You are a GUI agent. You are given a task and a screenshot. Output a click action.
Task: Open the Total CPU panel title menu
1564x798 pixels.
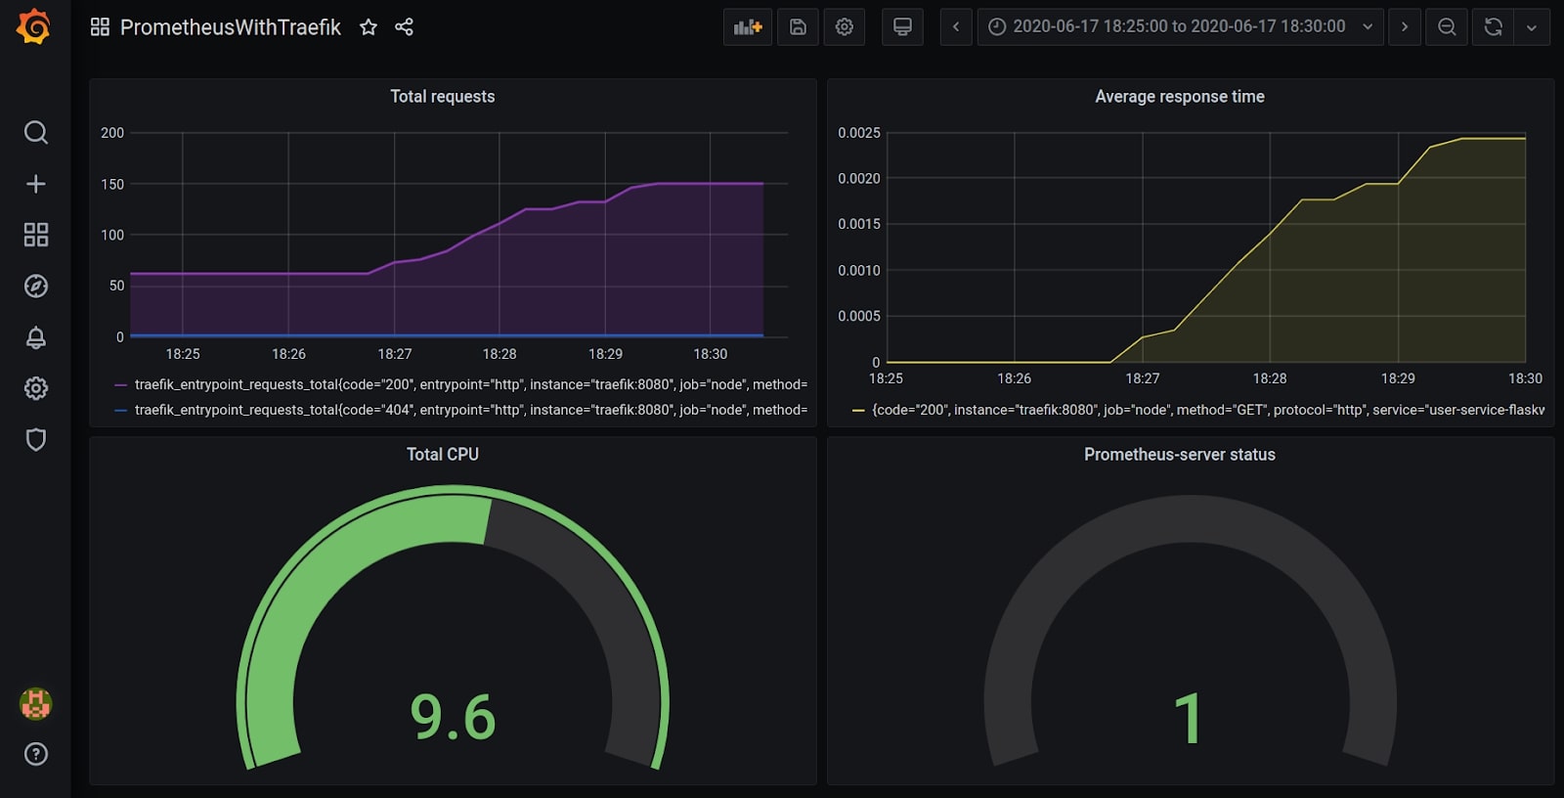click(442, 454)
